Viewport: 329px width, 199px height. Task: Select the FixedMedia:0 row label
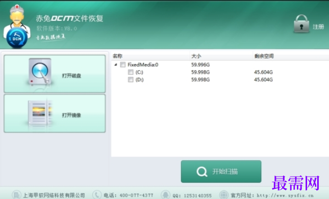[x=143, y=65]
